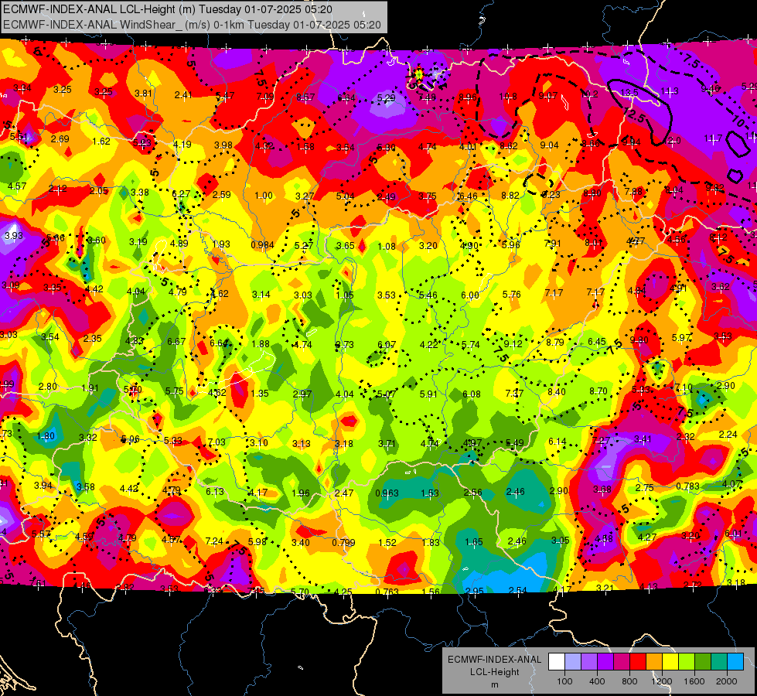This screenshot has height=696, width=757.
Task: Click the grid value 1.96
Action: point(301,493)
